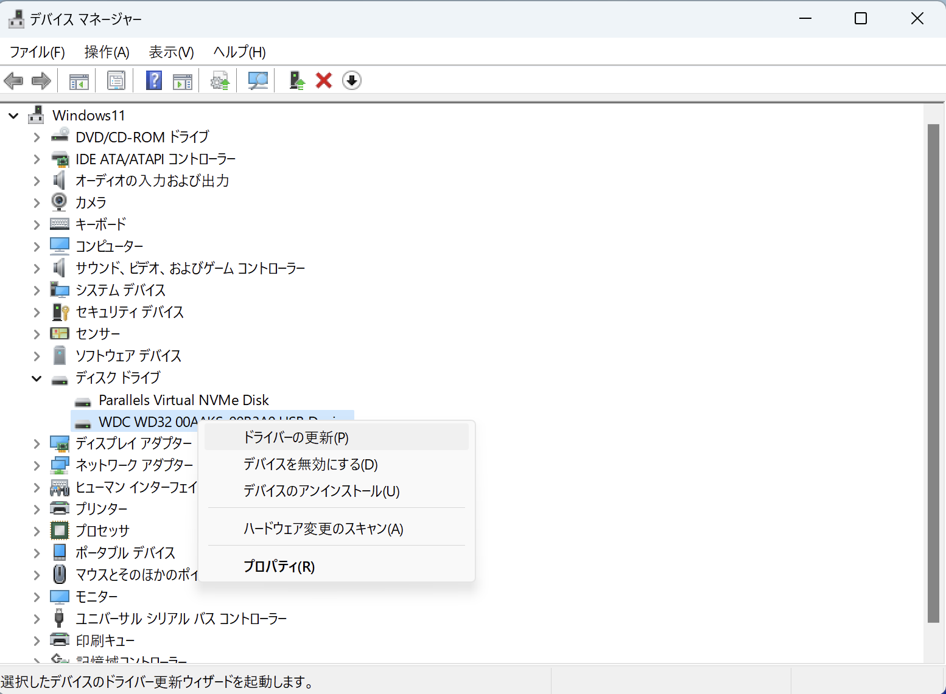Click the blue Help question mark icon
The height and width of the screenshot is (694, 946).
pos(154,80)
